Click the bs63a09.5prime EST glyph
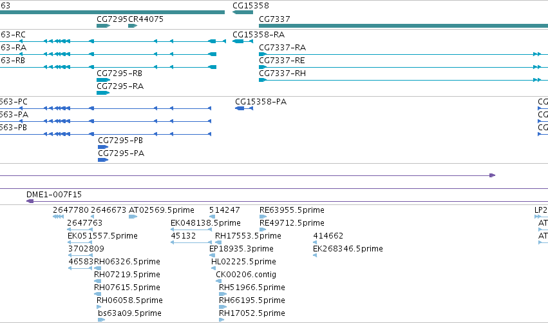The image size is (548, 323). tap(101, 320)
